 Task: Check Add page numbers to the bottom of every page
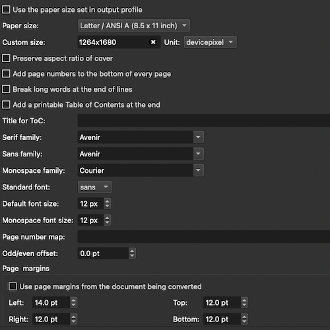(6, 74)
